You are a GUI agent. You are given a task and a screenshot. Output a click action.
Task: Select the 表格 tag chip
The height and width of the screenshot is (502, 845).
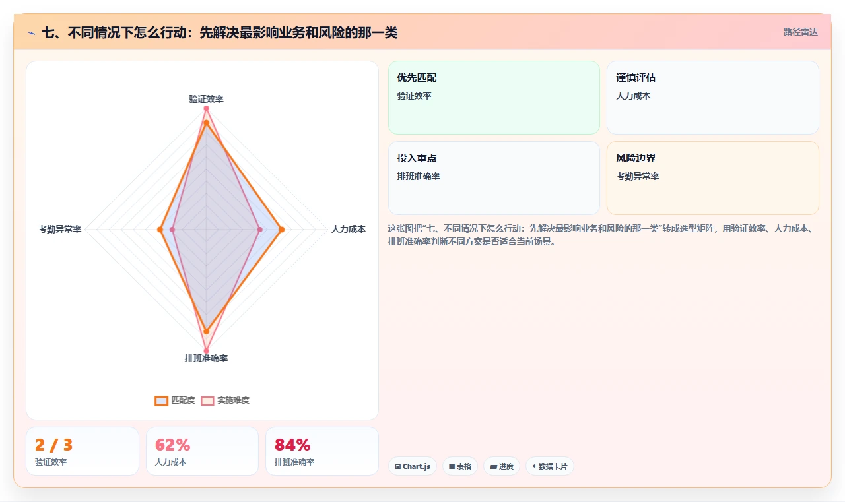(x=460, y=466)
